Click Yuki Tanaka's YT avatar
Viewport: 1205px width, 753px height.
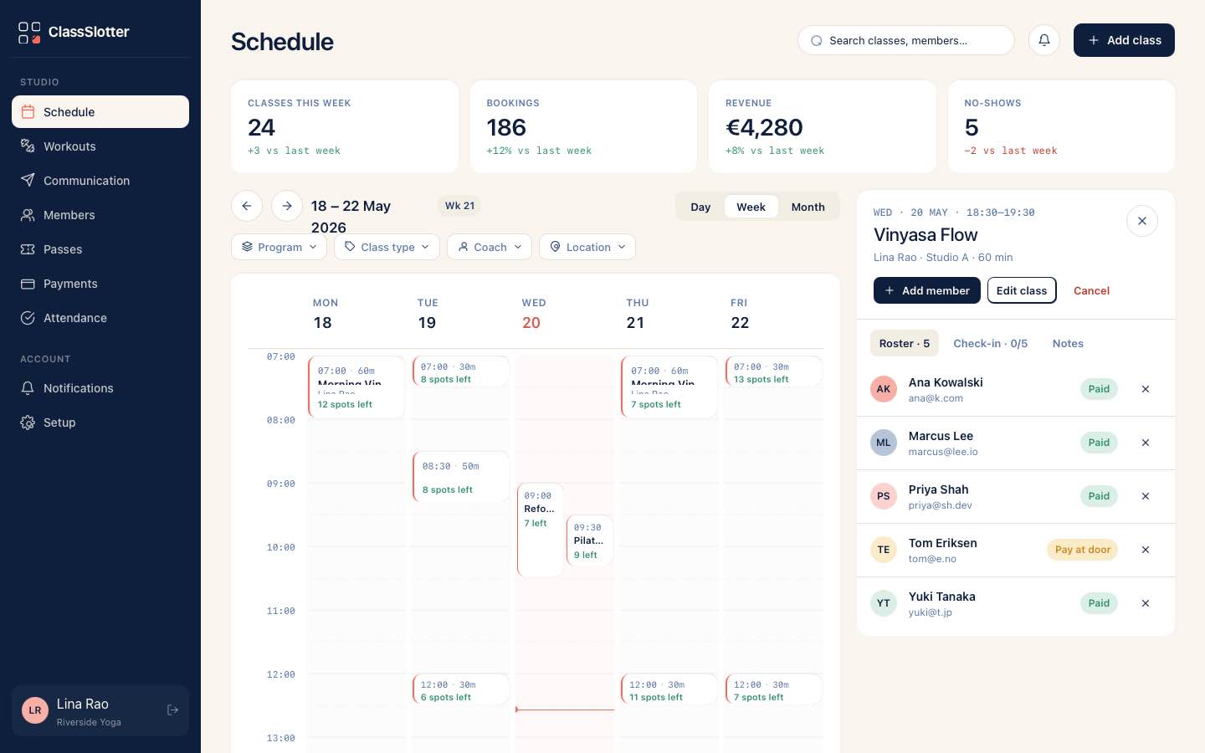coord(884,603)
